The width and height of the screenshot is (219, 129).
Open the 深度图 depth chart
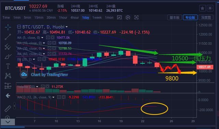click(x=206, y=17)
